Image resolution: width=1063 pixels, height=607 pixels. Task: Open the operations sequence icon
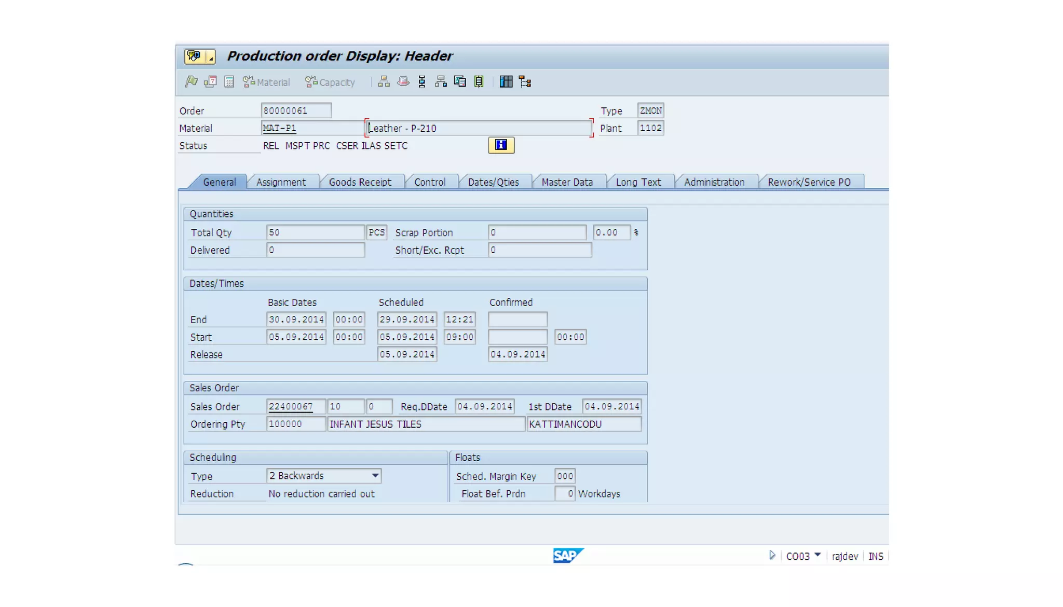422,82
